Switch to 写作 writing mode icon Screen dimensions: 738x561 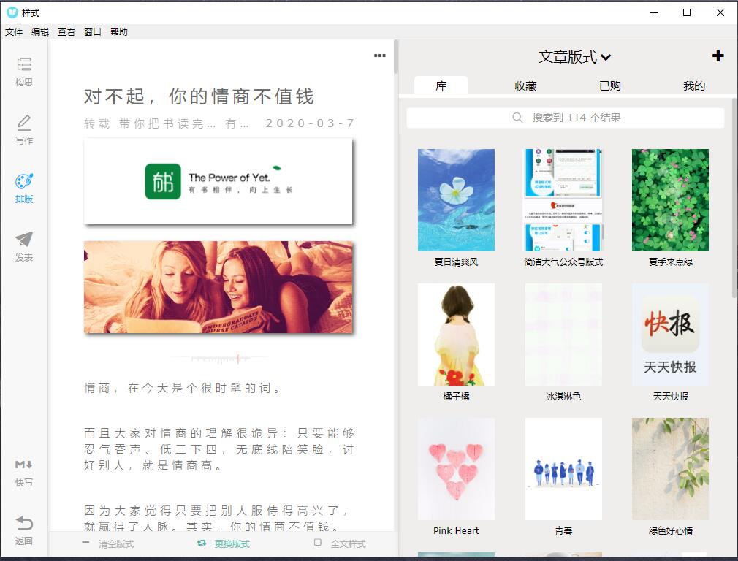click(24, 123)
